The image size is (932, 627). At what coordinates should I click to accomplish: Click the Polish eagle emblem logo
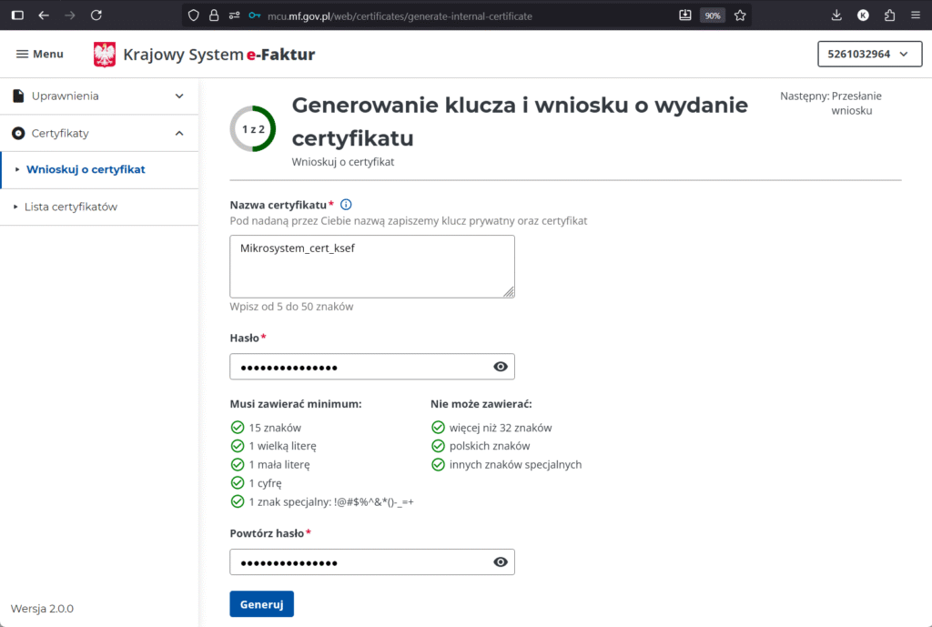tap(105, 55)
